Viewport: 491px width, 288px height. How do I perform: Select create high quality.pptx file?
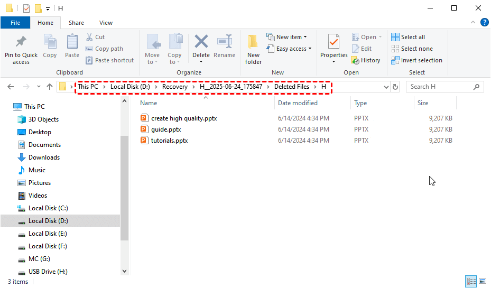pos(184,118)
